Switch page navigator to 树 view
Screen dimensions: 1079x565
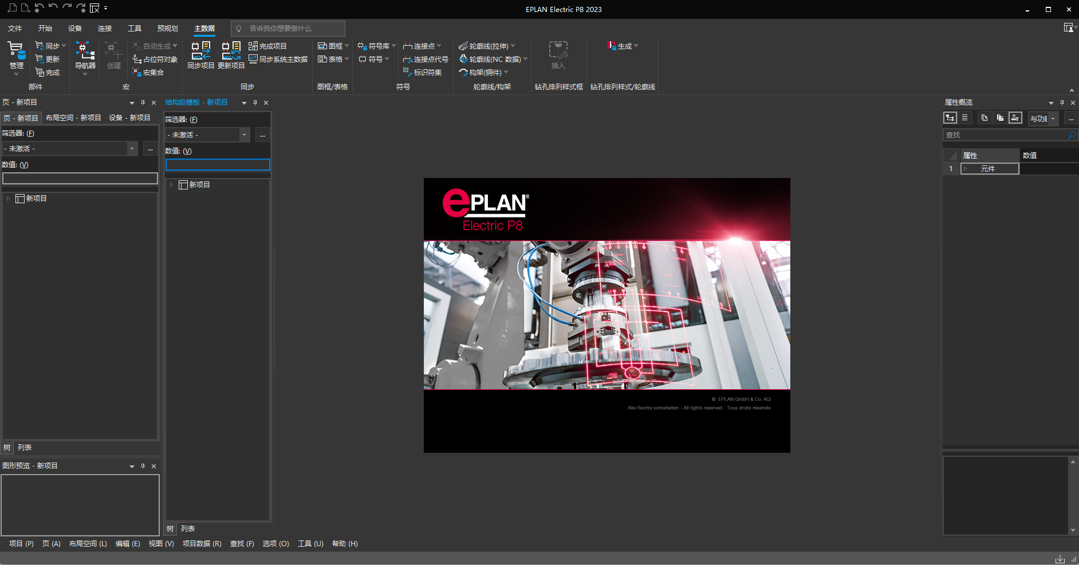[7, 448]
